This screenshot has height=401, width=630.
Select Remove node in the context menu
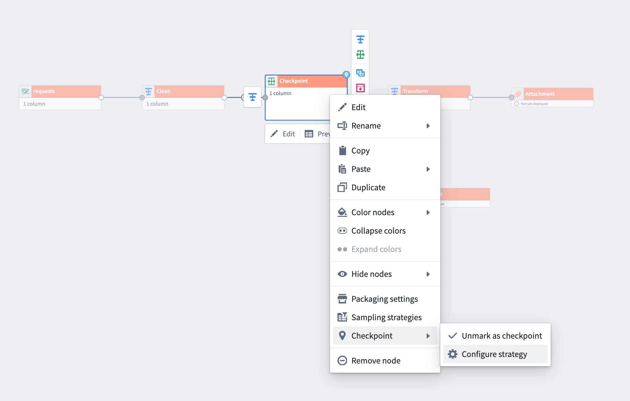click(376, 360)
